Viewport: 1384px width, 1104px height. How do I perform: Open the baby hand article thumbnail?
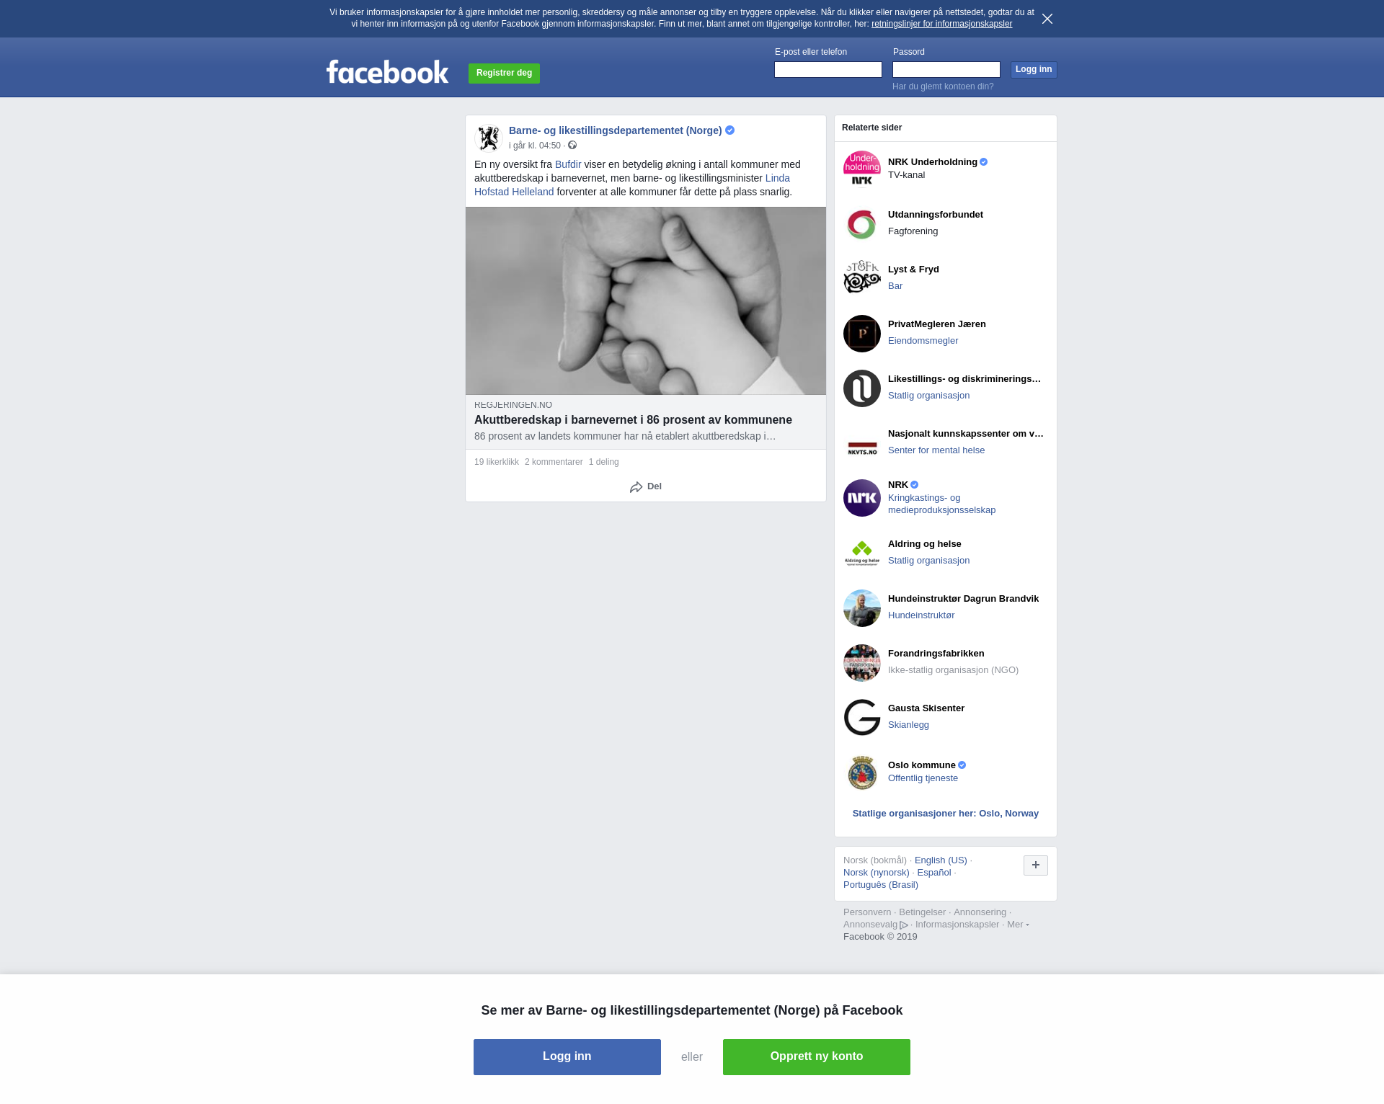pyautogui.click(x=645, y=301)
